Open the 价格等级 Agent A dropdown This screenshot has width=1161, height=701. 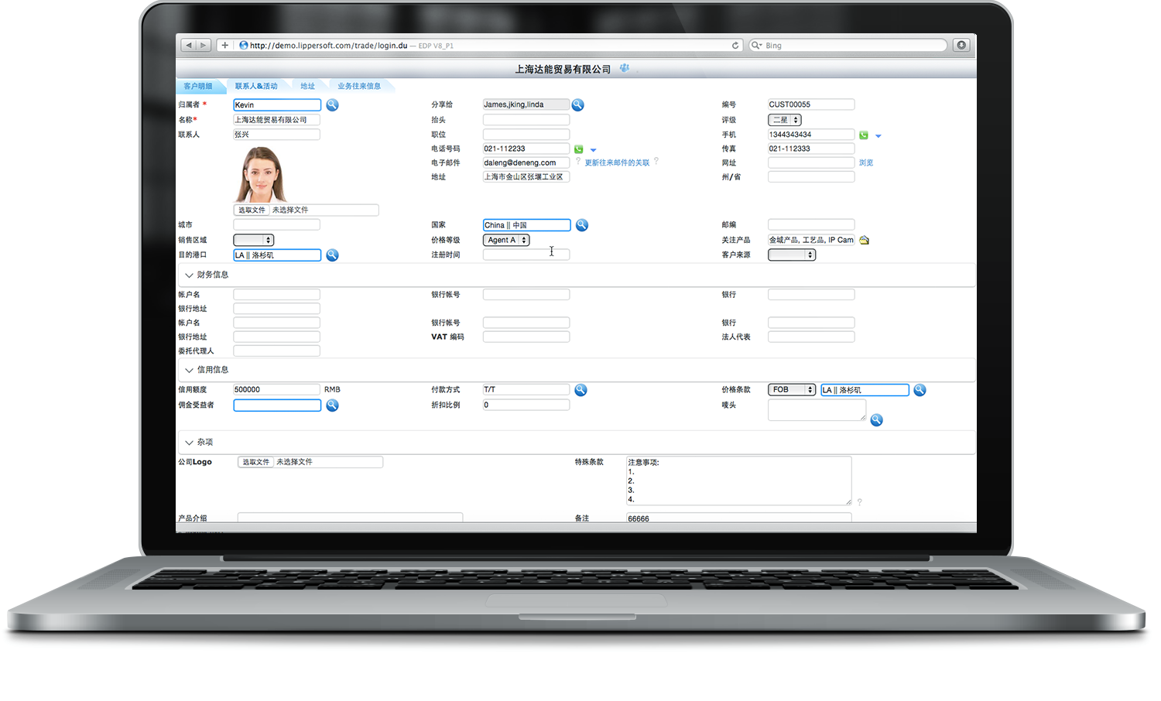[506, 240]
